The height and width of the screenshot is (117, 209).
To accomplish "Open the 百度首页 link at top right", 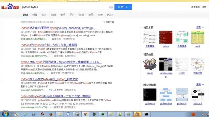I will click(x=195, y=7).
